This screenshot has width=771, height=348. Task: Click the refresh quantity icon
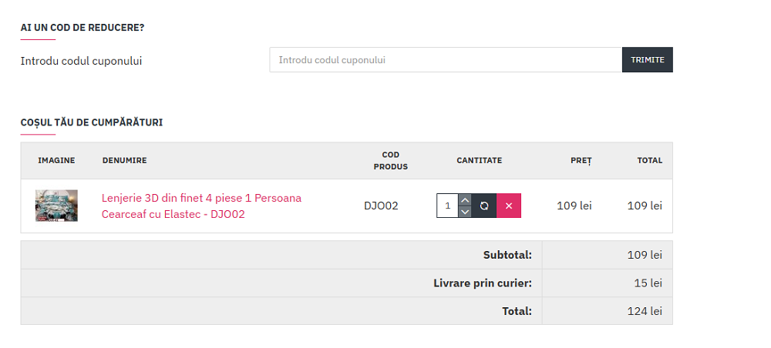484,206
